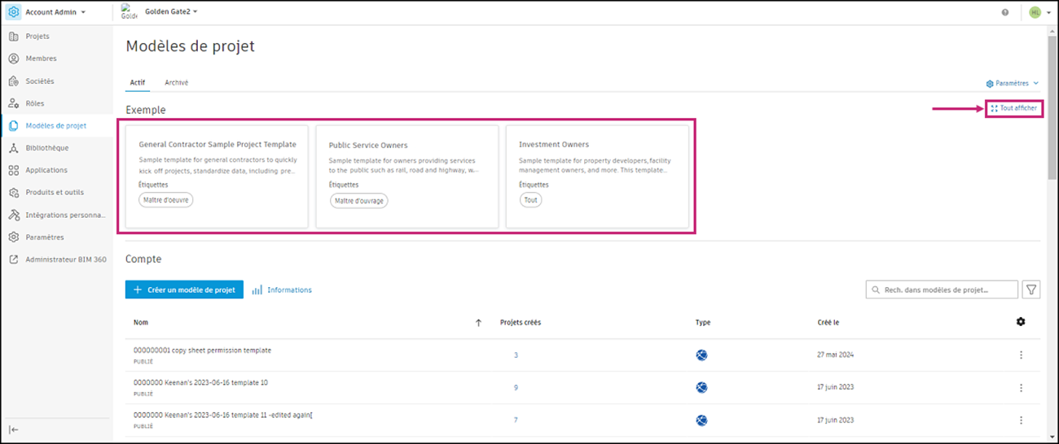Click the help question mark icon
The height and width of the screenshot is (444, 1059).
point(1005,12)
